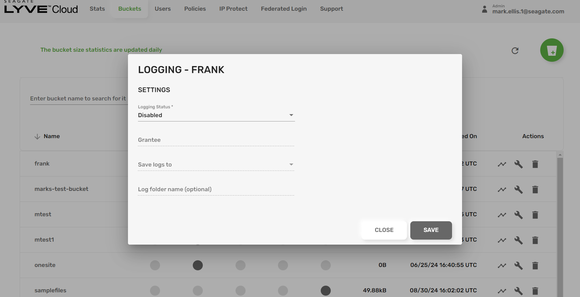The image size is (580, 297).
Task: Click the Log folder name input field
Action: click(x=216, y=189)
